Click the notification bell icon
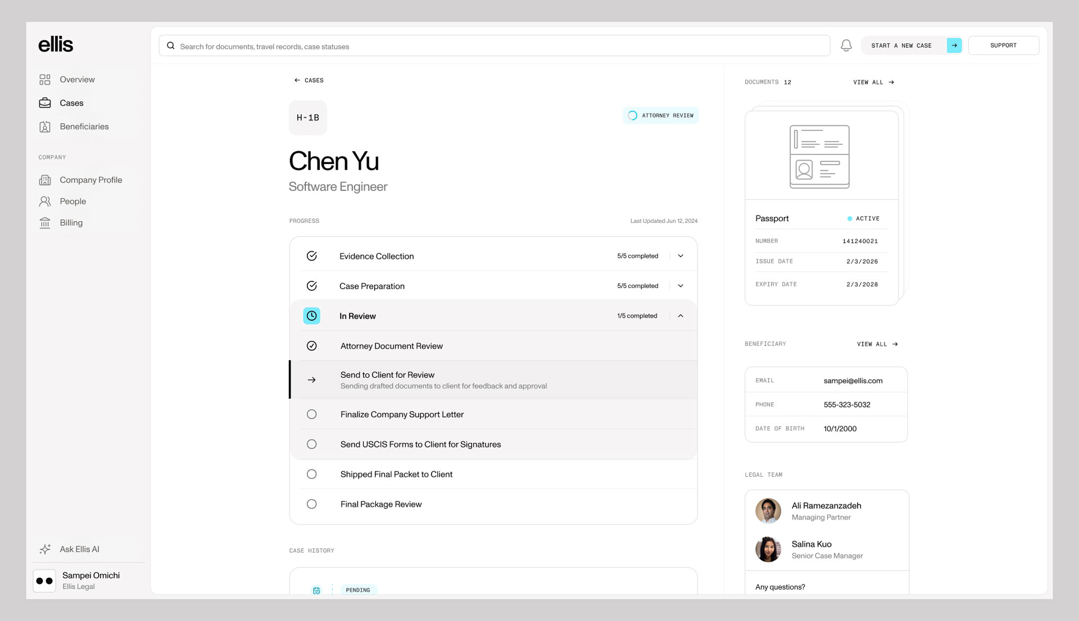This screenshot has width=1079, height=621. coord(846,45)
